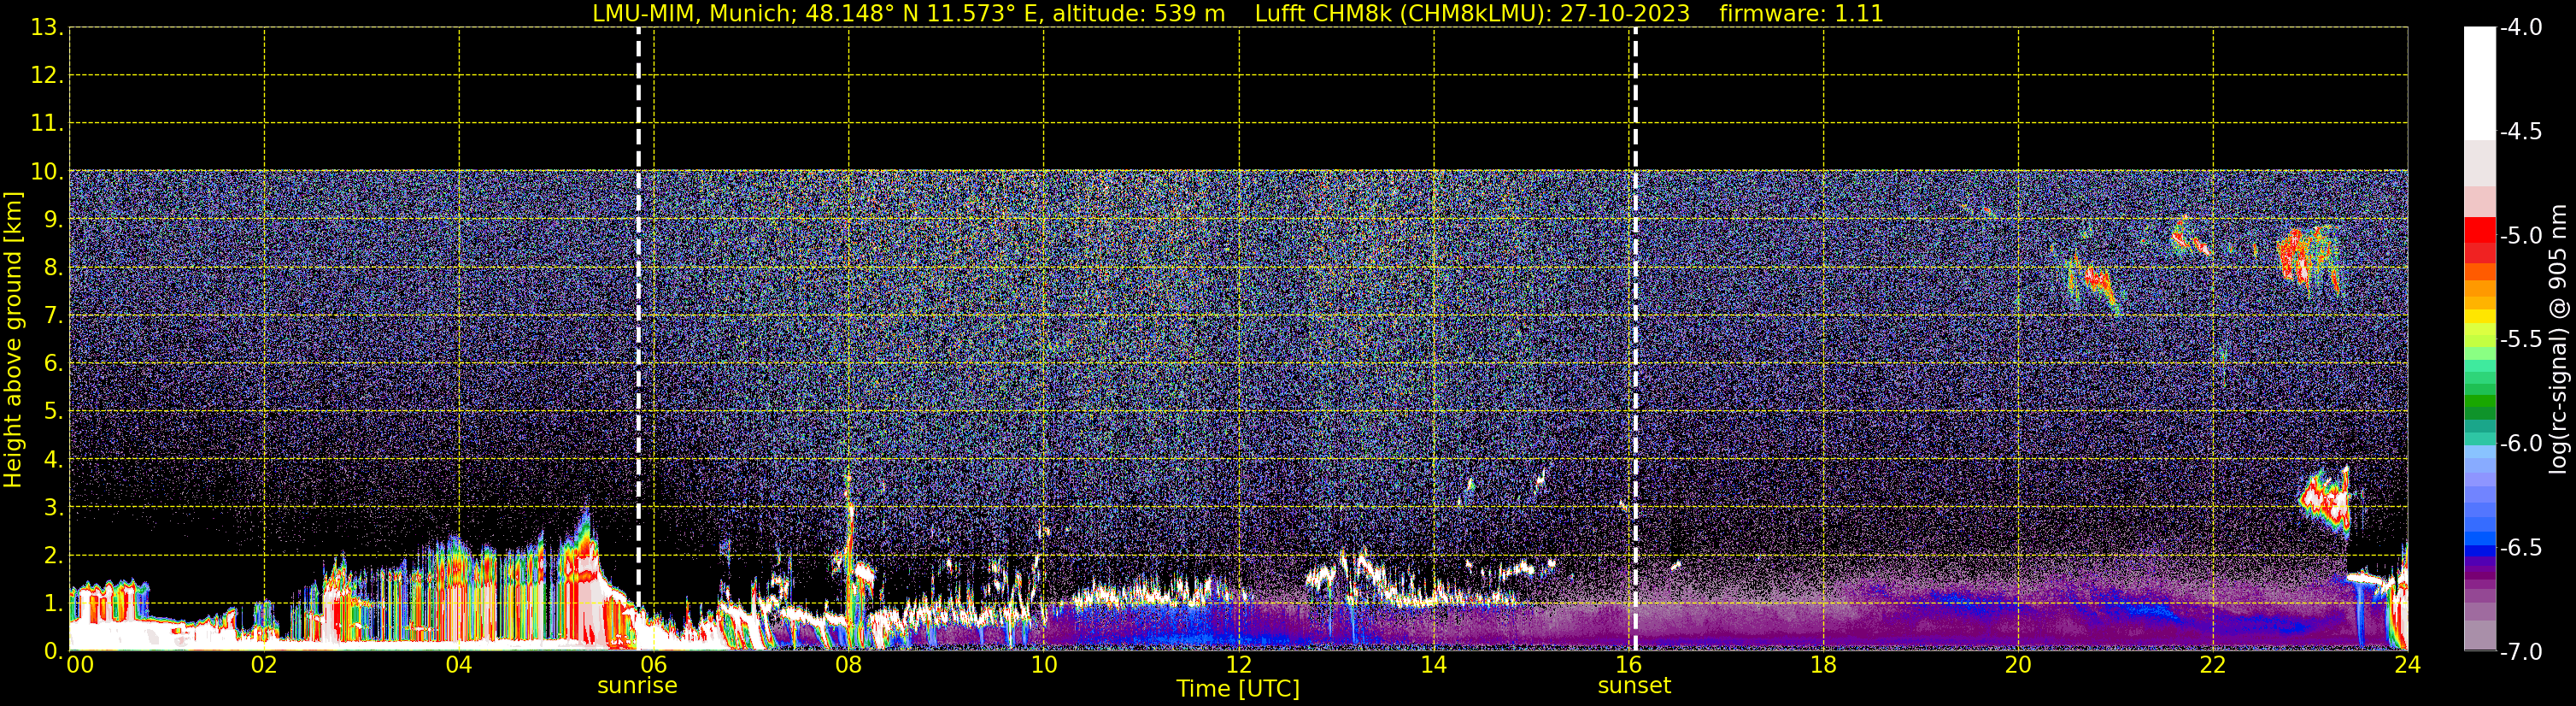This screenshot has height=706, width=2576.
Task: Click the height tick label '7.'
Action: (x=54, y=316)
